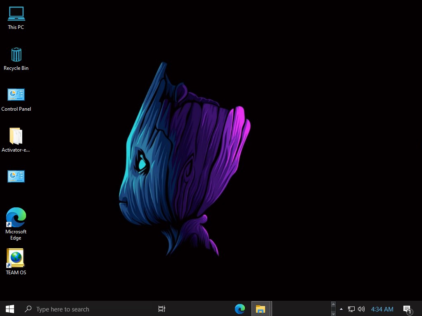Launch Microsoft Edge from the taskbar
Image resolution: width=422 pixels, height=316 pixels.
[x=240, y=309]
